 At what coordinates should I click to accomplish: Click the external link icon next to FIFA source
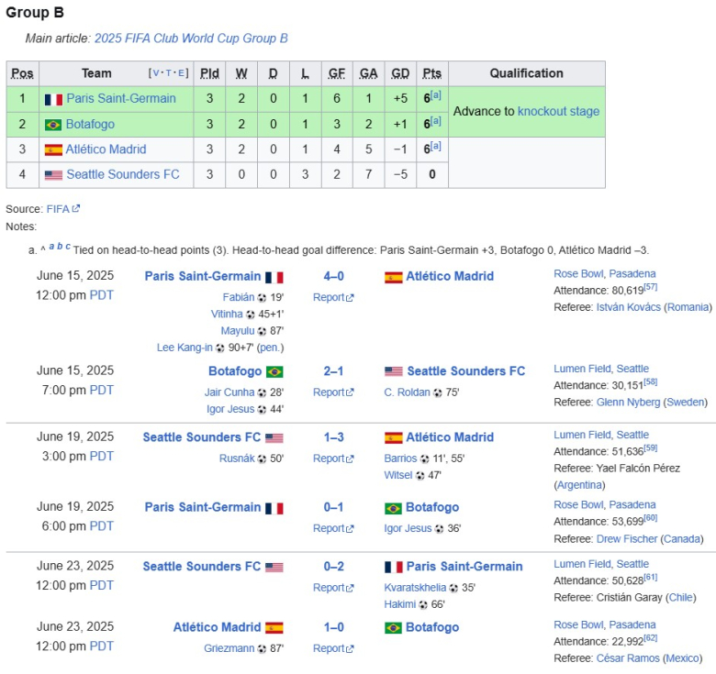pyautogui.click(x=76, y=208)
